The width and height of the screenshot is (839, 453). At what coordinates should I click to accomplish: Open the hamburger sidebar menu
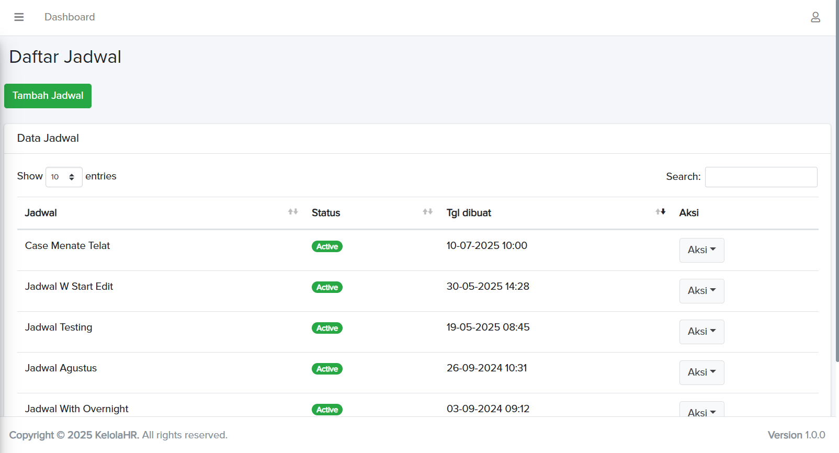(19, 17)
